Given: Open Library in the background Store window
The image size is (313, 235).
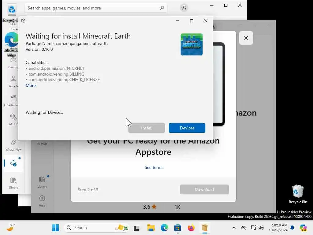Looking at the screenshot, I should point(42,182).
